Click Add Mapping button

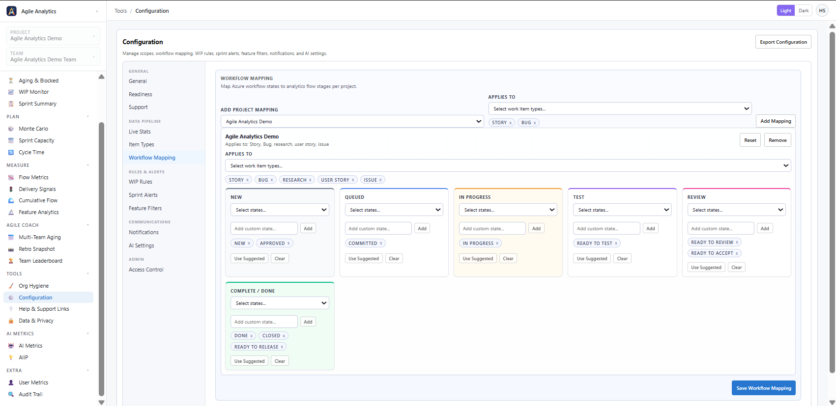pos(776,121)
